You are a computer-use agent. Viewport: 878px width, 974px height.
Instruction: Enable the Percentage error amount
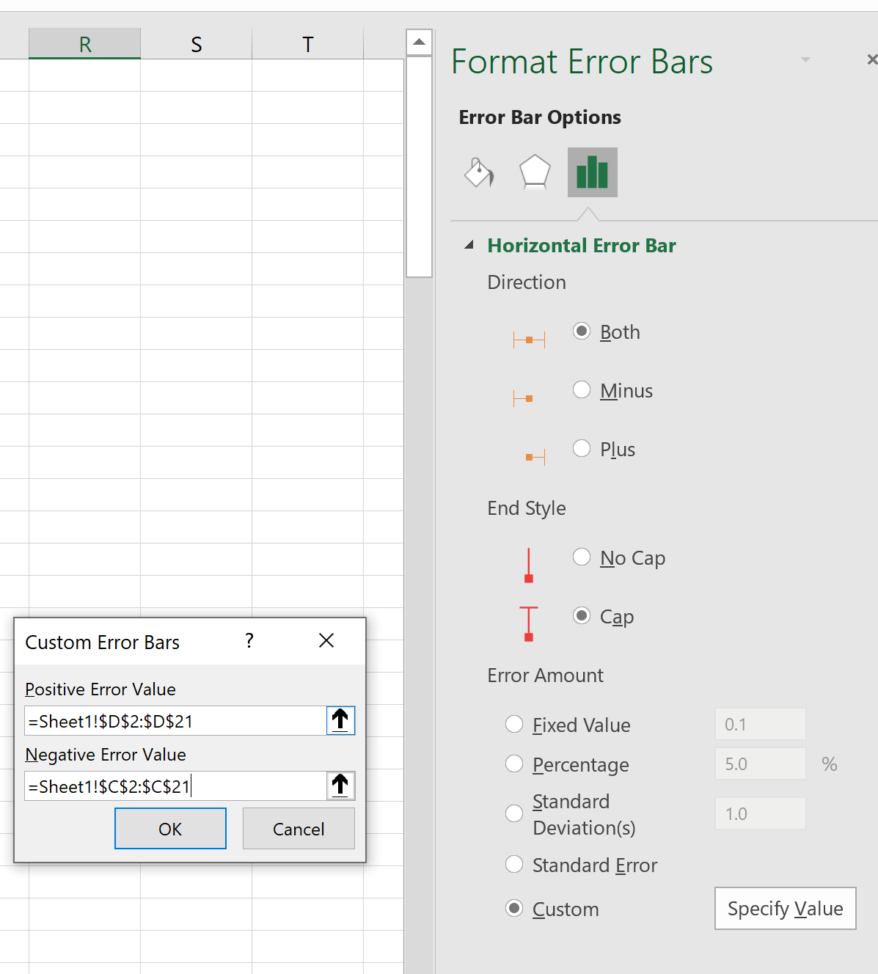(x=514, y=764)
